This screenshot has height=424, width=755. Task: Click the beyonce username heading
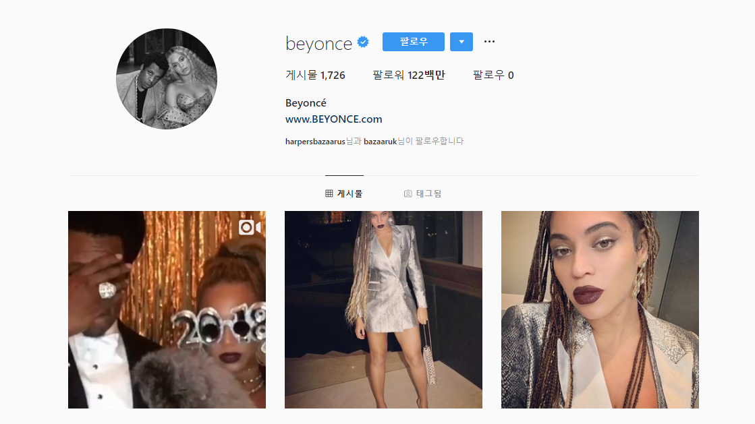(318, 43)
